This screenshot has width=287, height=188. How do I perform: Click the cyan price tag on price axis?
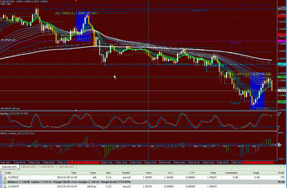[282, 64]
